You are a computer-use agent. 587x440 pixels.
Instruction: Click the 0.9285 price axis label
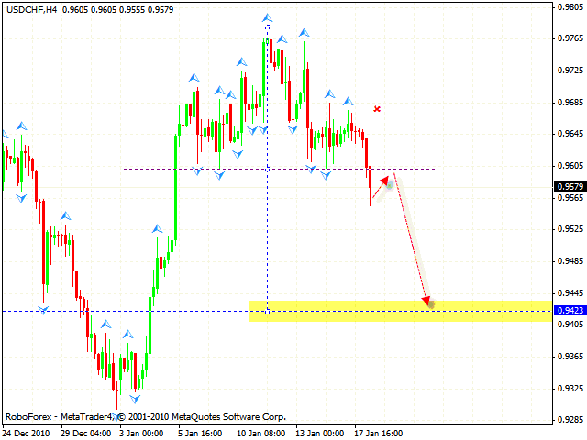pyautogui.click(x=570, y=420)
